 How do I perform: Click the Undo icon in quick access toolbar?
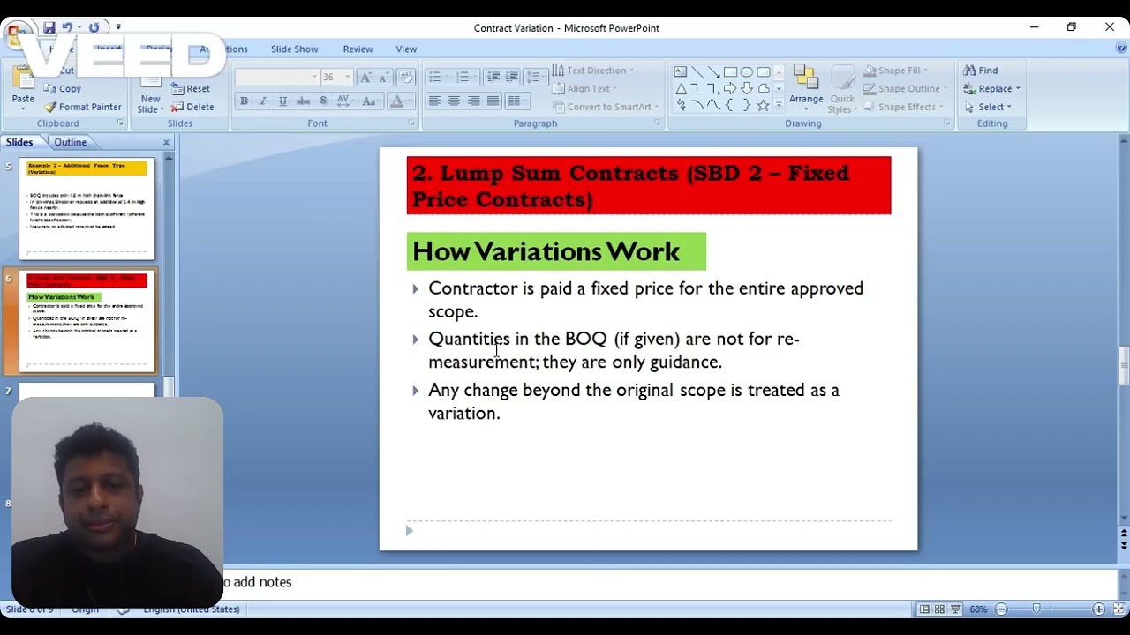coord(67,27)
